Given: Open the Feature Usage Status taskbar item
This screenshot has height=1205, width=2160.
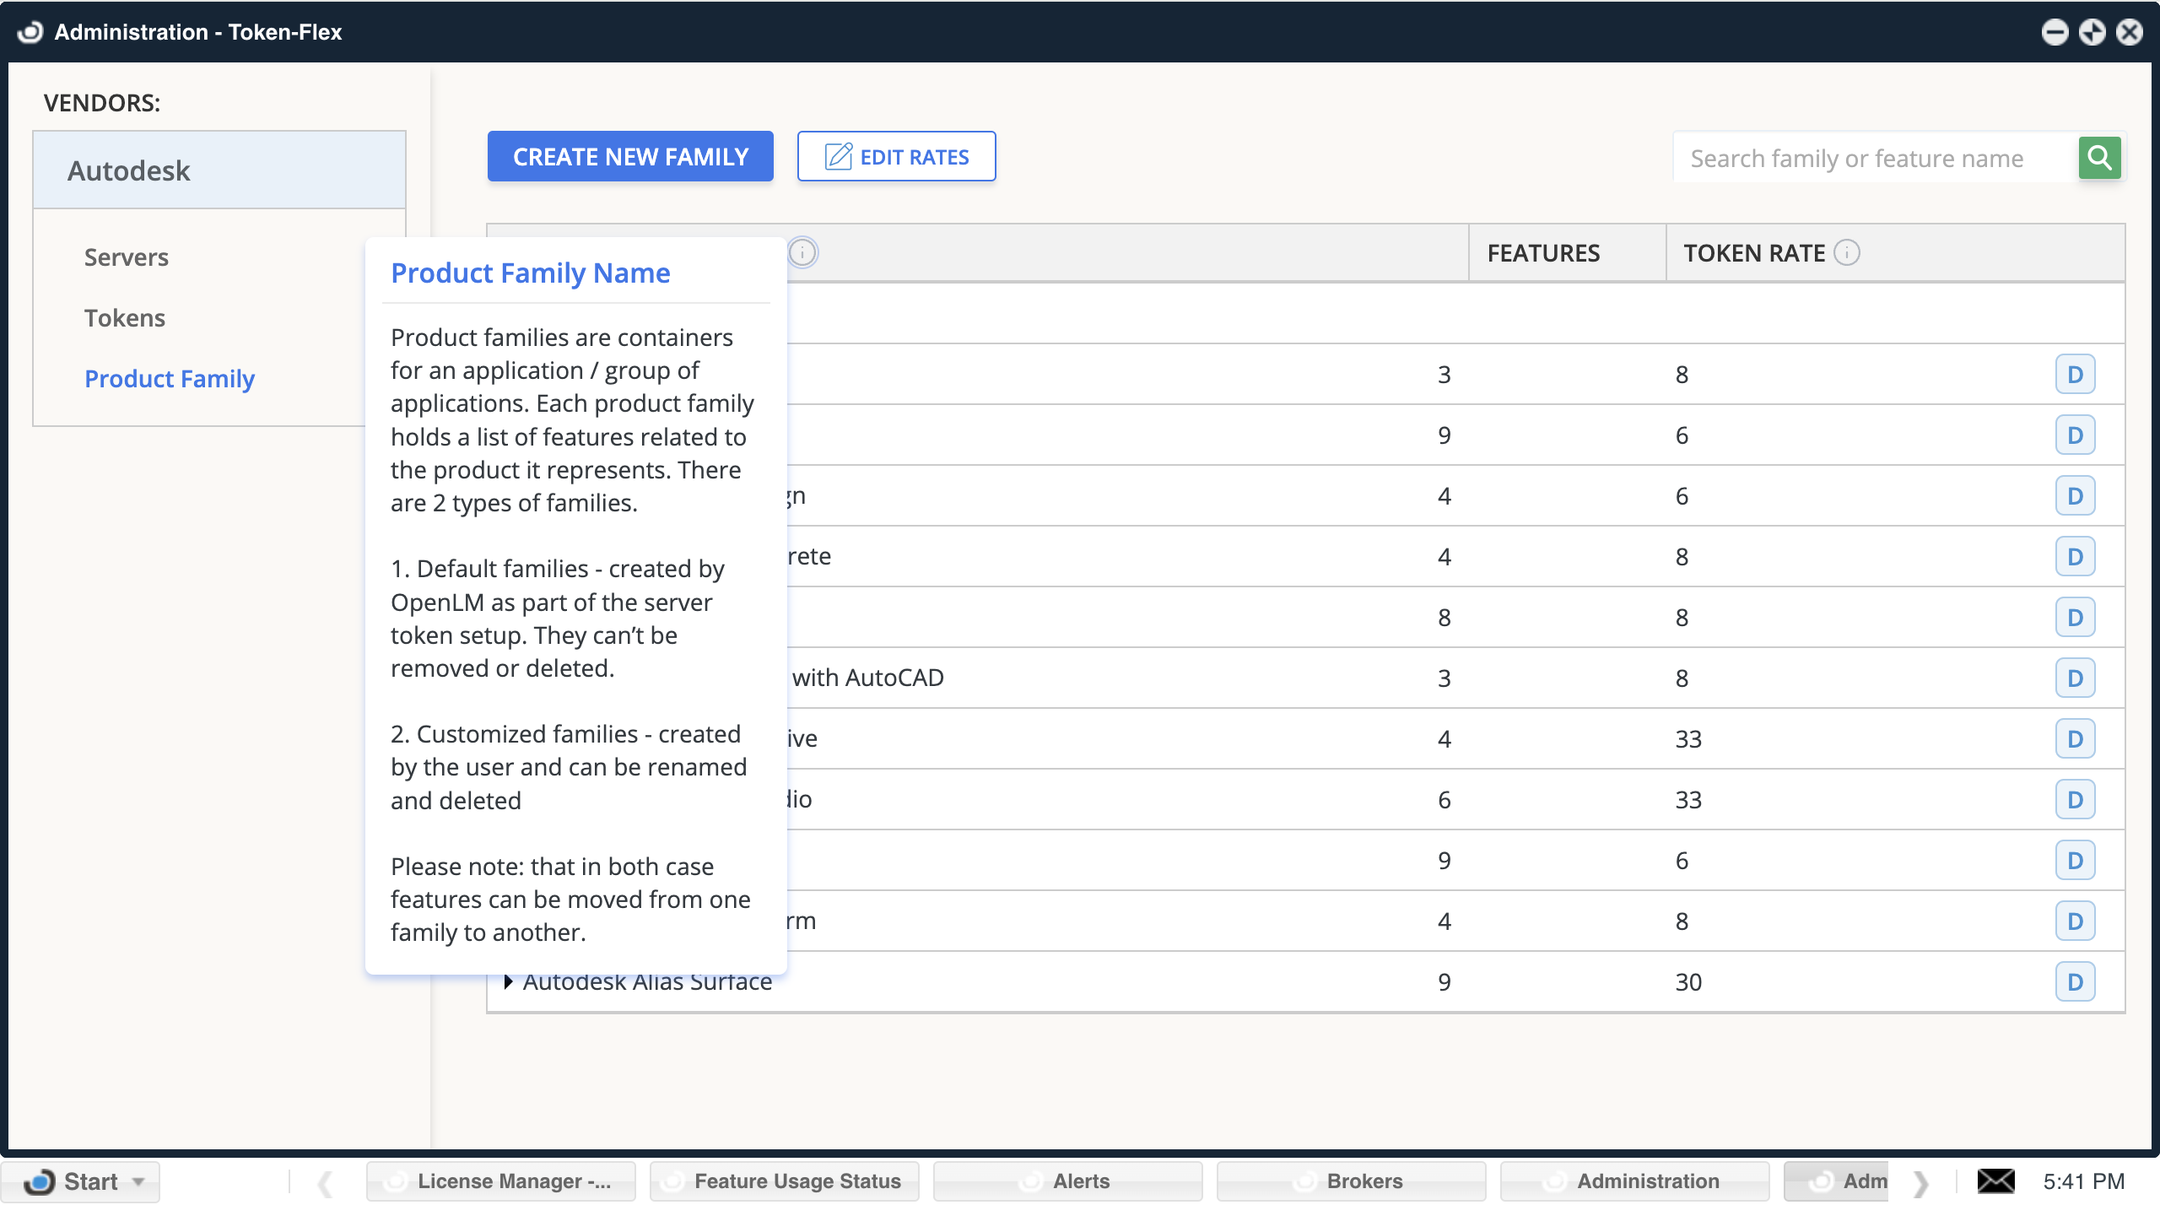Looking at the screenshot, I should (x=783, y=1181).
